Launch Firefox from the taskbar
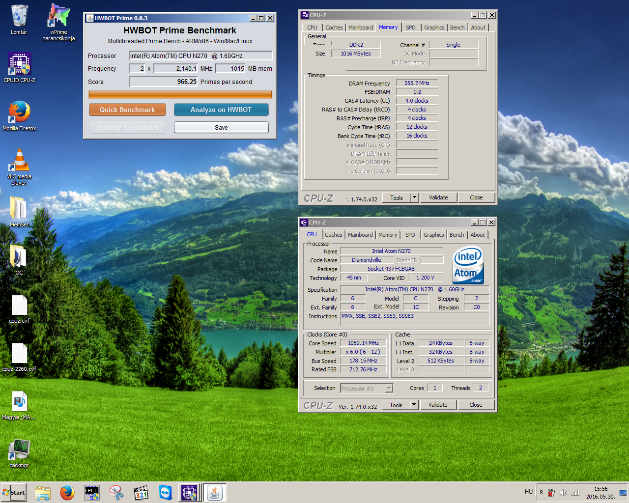Screen dimensions: 629x503 click(67, 492)
